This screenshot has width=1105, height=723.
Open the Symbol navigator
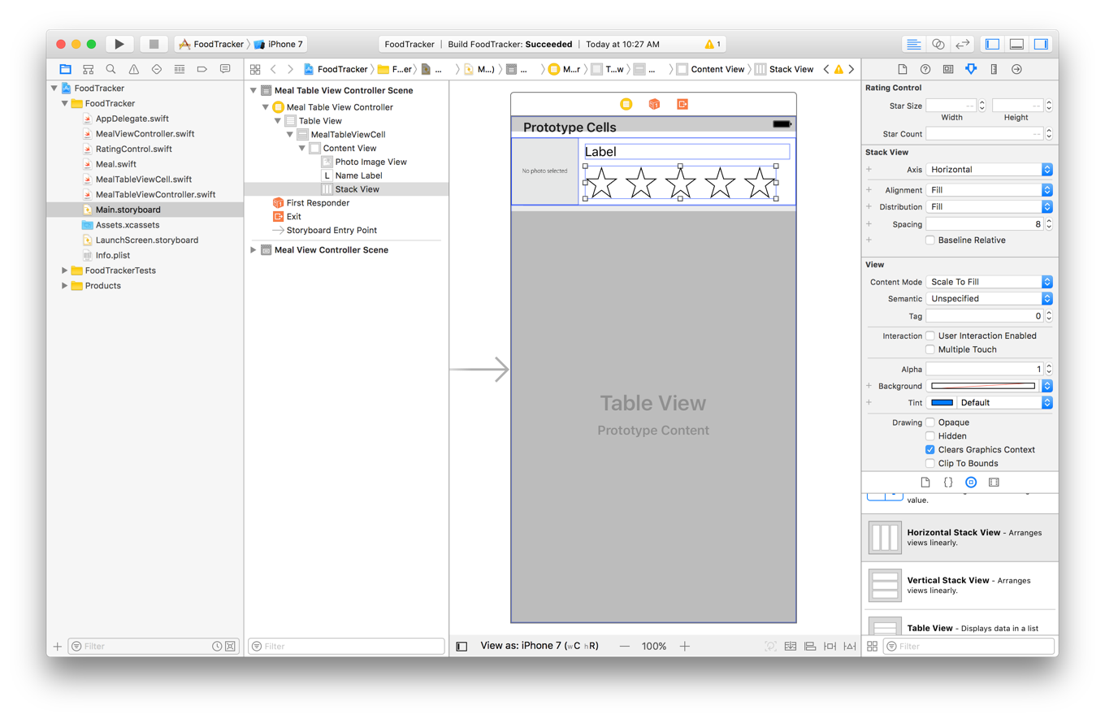click(x=88, y=69)
